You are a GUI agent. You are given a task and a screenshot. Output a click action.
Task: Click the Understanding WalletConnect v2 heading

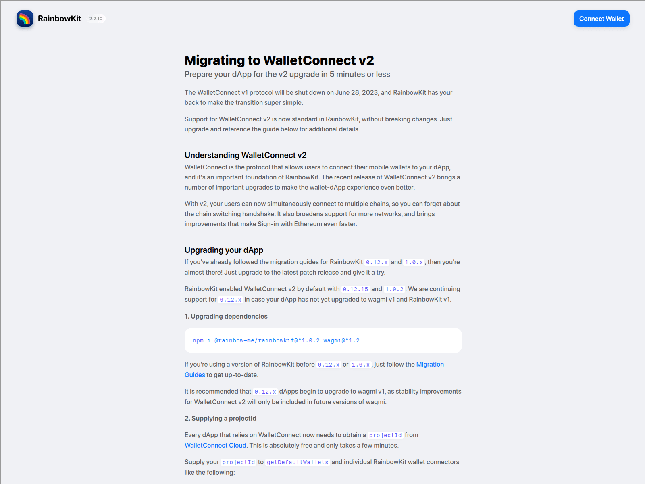click(x=246, y=155)
